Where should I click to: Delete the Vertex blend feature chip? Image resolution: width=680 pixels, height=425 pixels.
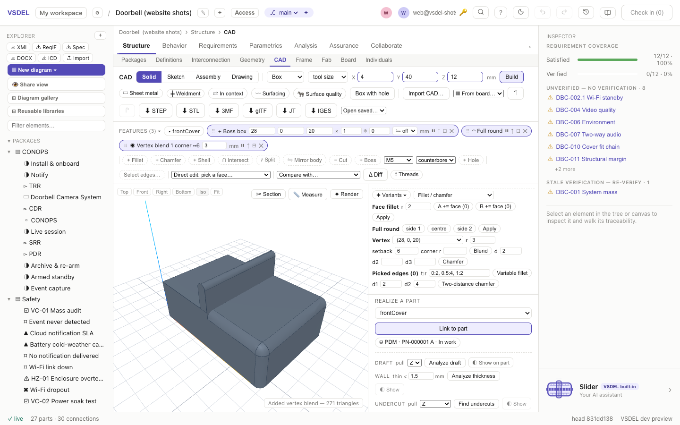[x=261, y=145]
